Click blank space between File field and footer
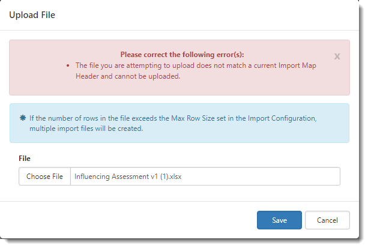Screen dimensions: 368x248 (x=180, y=193)
